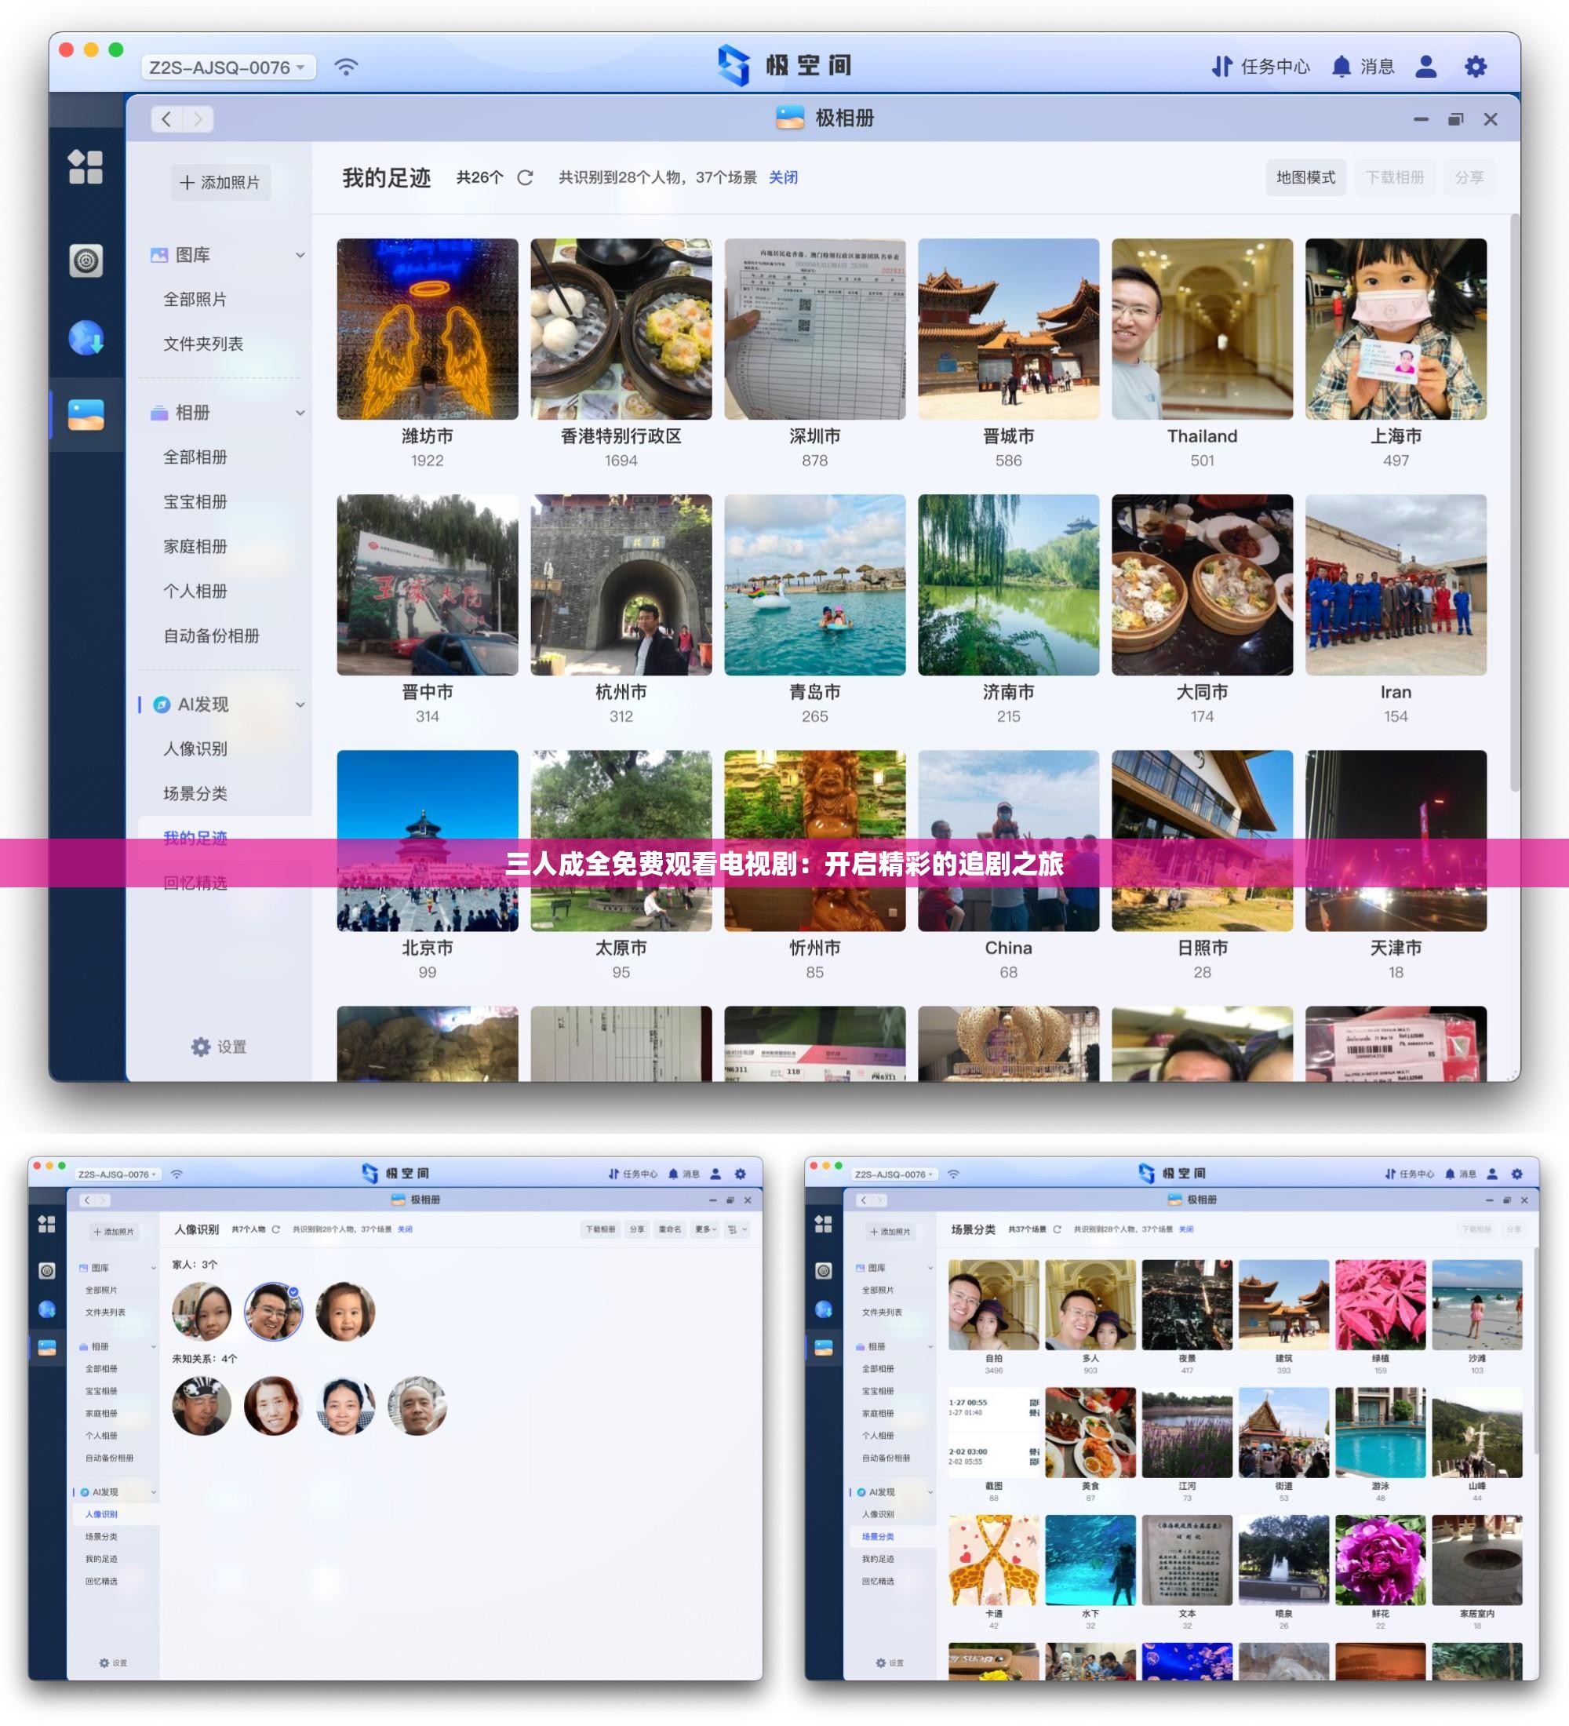Click the 添加照片 button
This screenshot has width=1569, height=1726.
[x=220, y=184]
